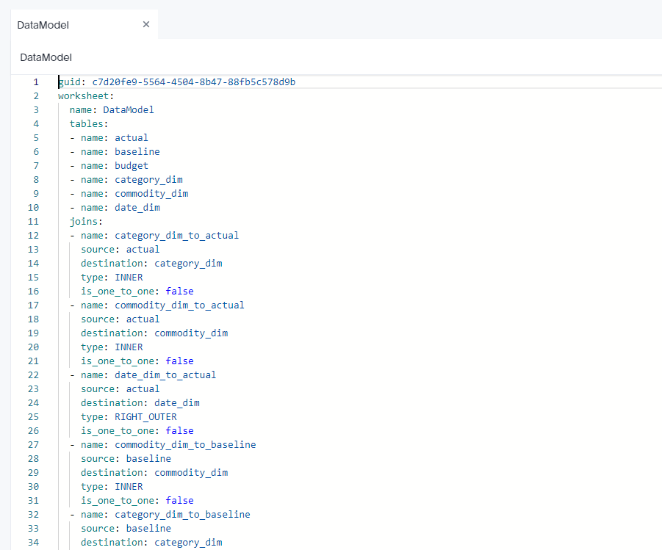Place cursor on commodity_dim_to_baseline join name
Viewport: 662px width, 550px height.
pos(185,444)
